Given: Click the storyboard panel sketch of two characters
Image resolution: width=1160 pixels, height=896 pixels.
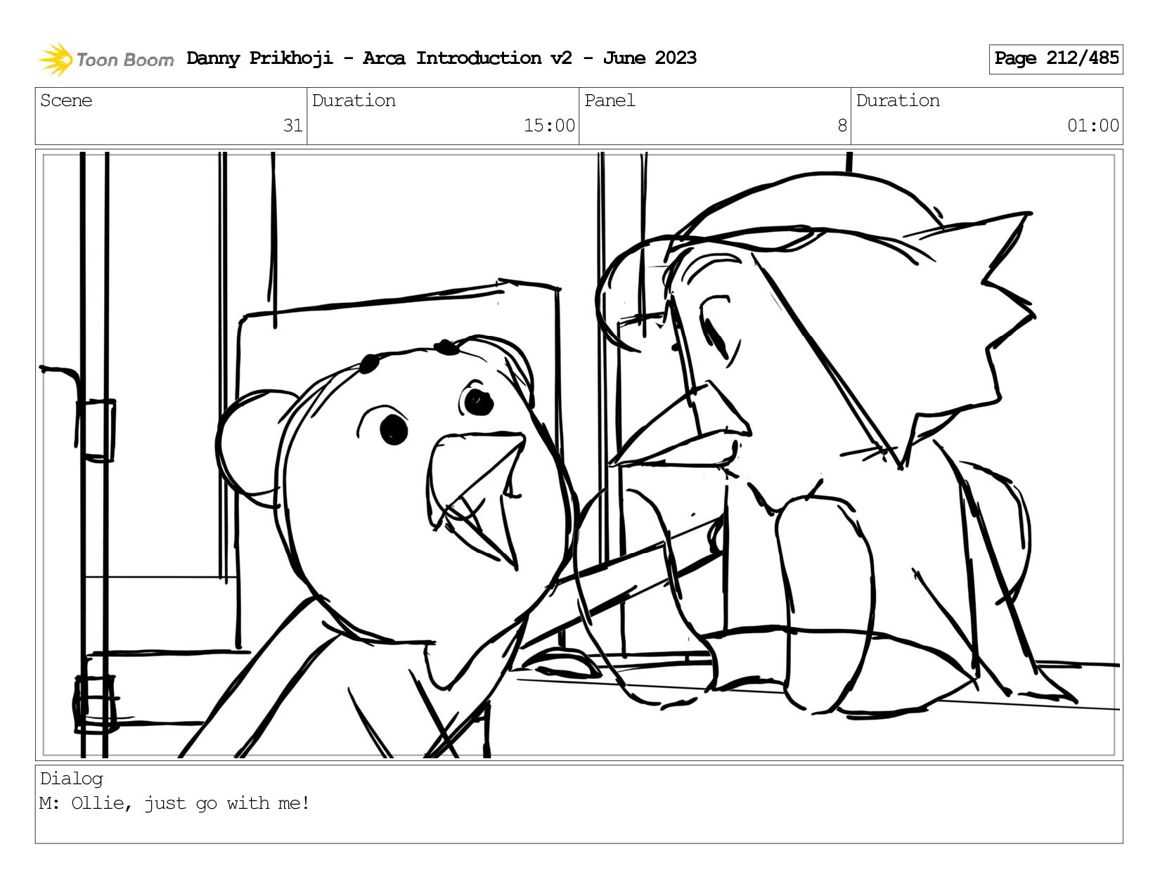Looking at the screenshot, I should point(579,455).
